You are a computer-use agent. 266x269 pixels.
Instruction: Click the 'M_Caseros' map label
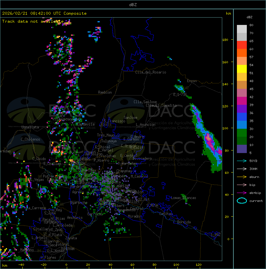[139, 176]
